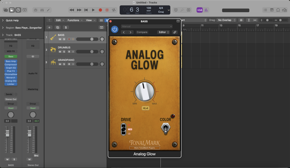Toggle the Metronome click button
Image resolution: width=290 pixels, height=168 pixels.
click(x=206, y=10)
